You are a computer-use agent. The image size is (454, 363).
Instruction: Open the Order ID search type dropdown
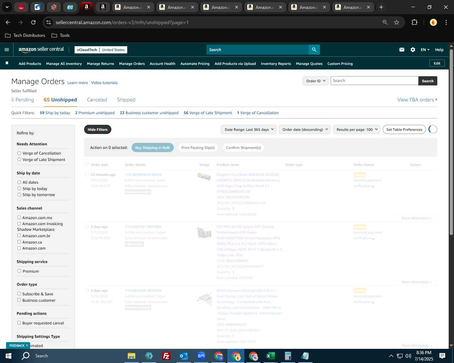pyautogui.click(x=315, y=81)
